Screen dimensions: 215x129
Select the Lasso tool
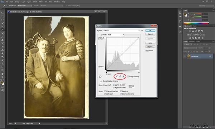pos(3,20)
